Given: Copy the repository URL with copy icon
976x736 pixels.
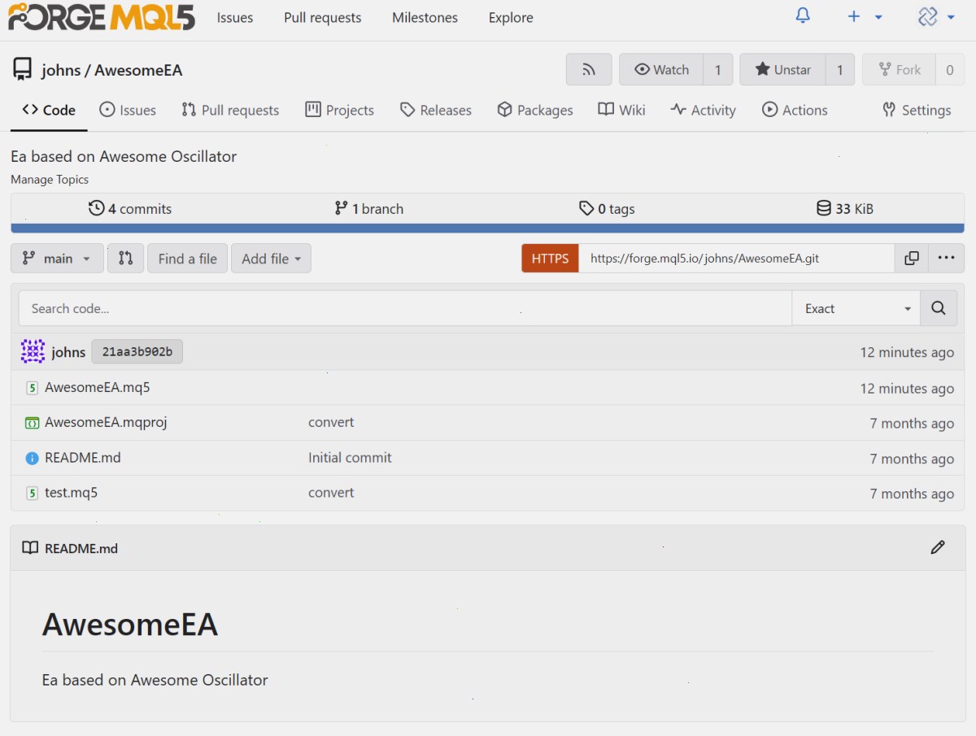Looking at the screenshot, I should [912, 259].
